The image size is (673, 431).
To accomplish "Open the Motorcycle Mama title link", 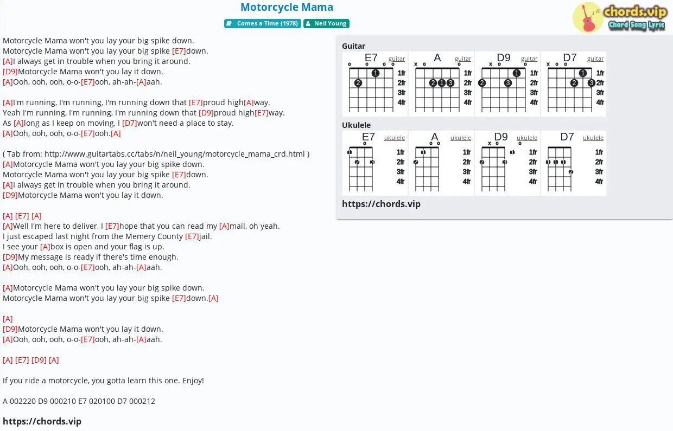I will tap(287, 7).
